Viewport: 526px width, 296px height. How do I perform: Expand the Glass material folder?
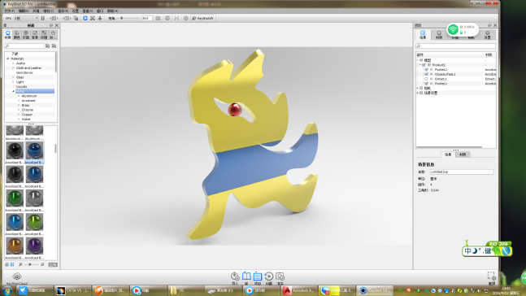click(x=13, y=77)
